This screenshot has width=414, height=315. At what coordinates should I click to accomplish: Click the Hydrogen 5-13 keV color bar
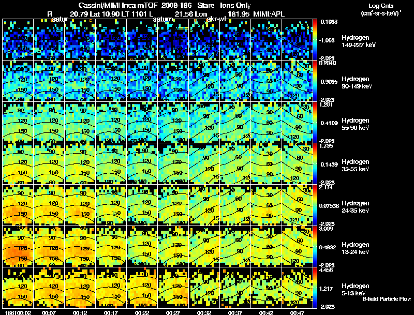click(315, 288)
